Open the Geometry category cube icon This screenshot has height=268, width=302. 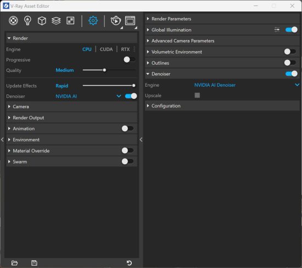[42, 21]
